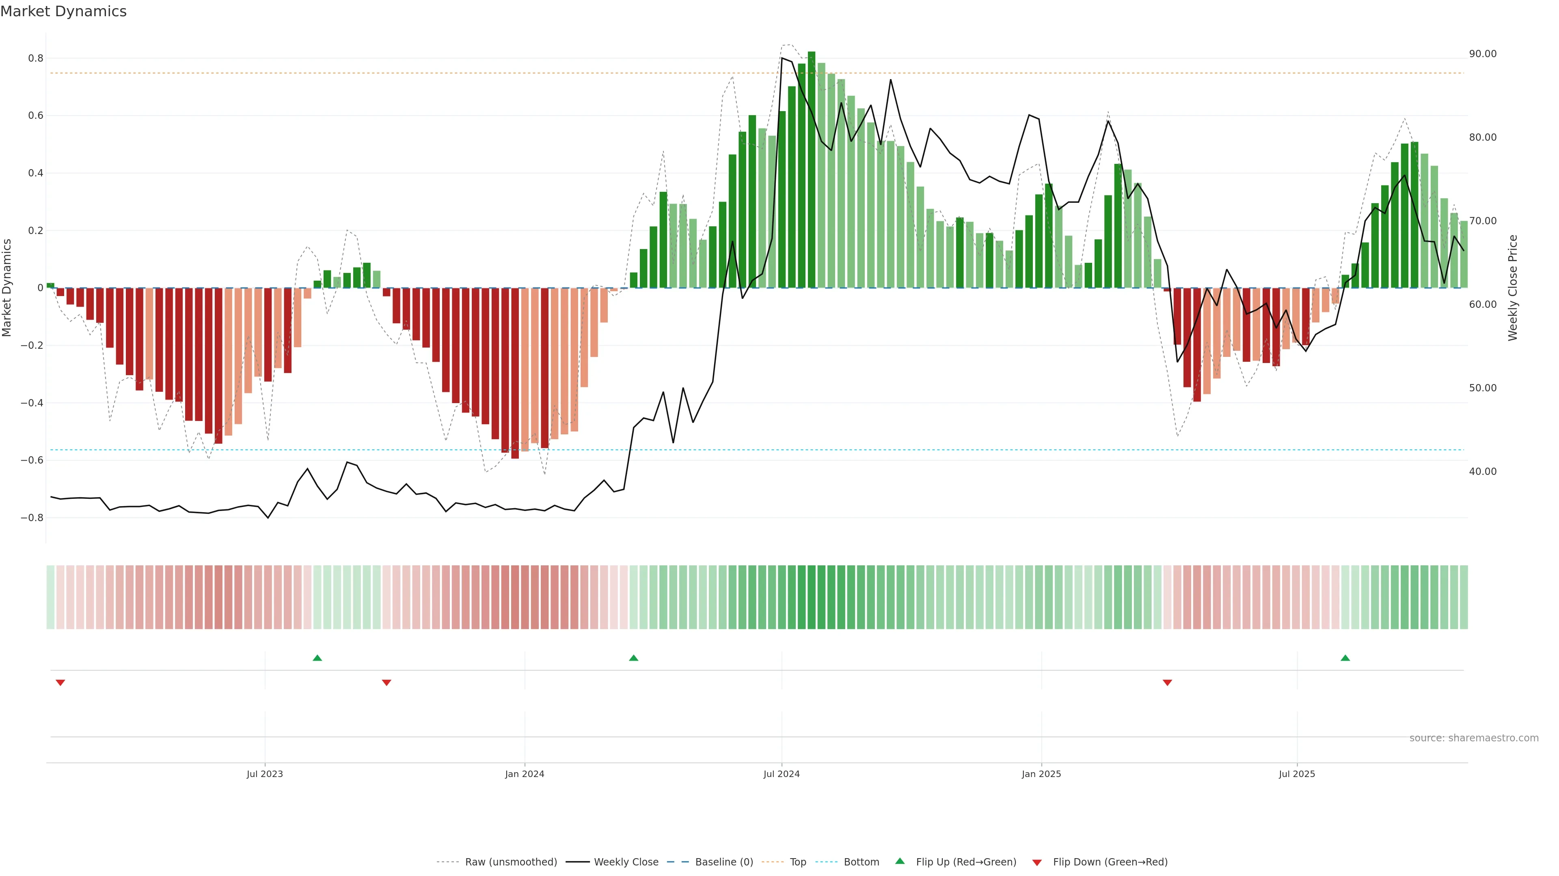Click the flip-down marker between Jul 2023 and Jan 2024
Screen dimensions: 1559x876
[387, 683]
